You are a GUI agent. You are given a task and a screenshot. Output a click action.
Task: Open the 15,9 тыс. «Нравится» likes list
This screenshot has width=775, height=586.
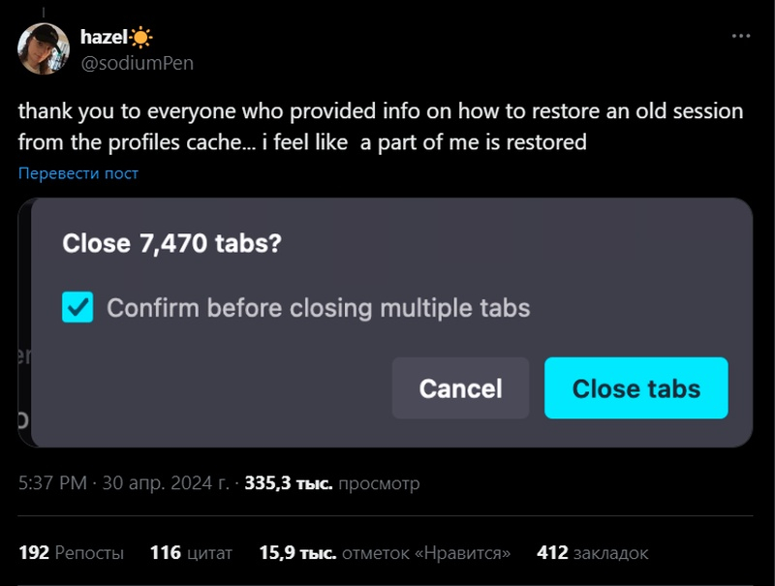pyautogui.click(x=385, y=553)
